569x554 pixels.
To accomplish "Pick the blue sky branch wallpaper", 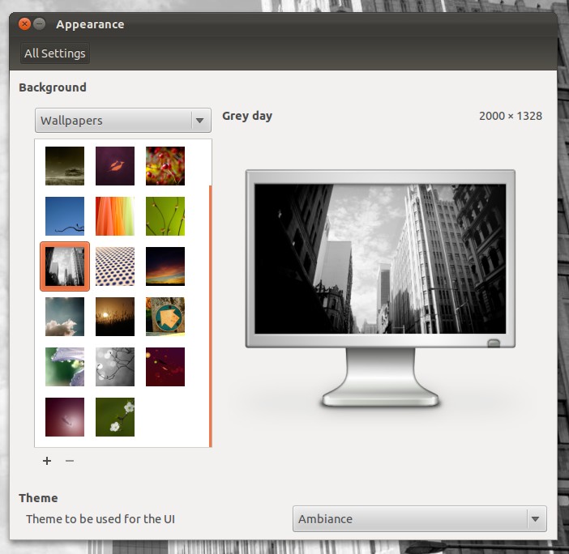I will [x=65, y=216].
